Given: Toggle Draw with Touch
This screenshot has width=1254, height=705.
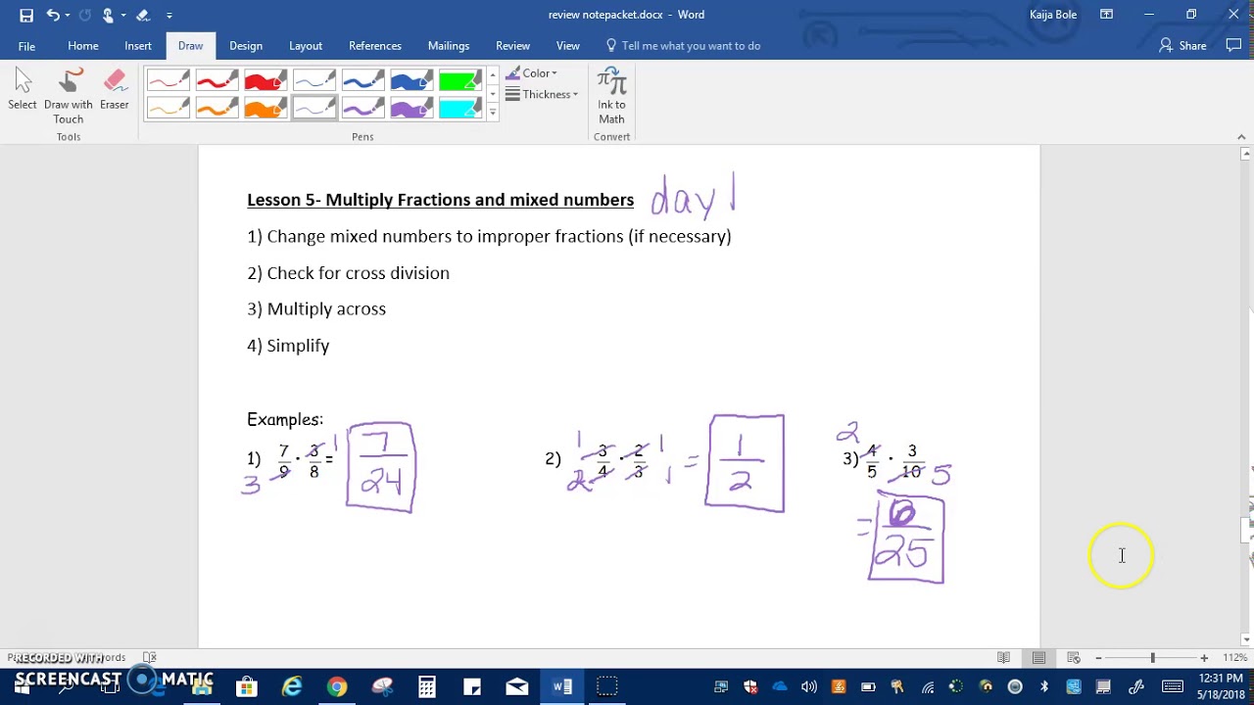Looking at the screenshot, I should click(69, 97).
